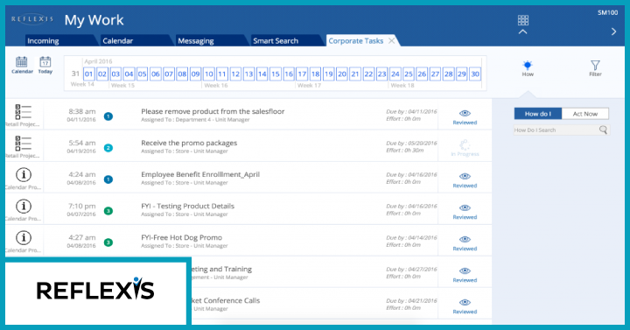Click the '7:10 pm' timestamp

(x=82, y=206)
